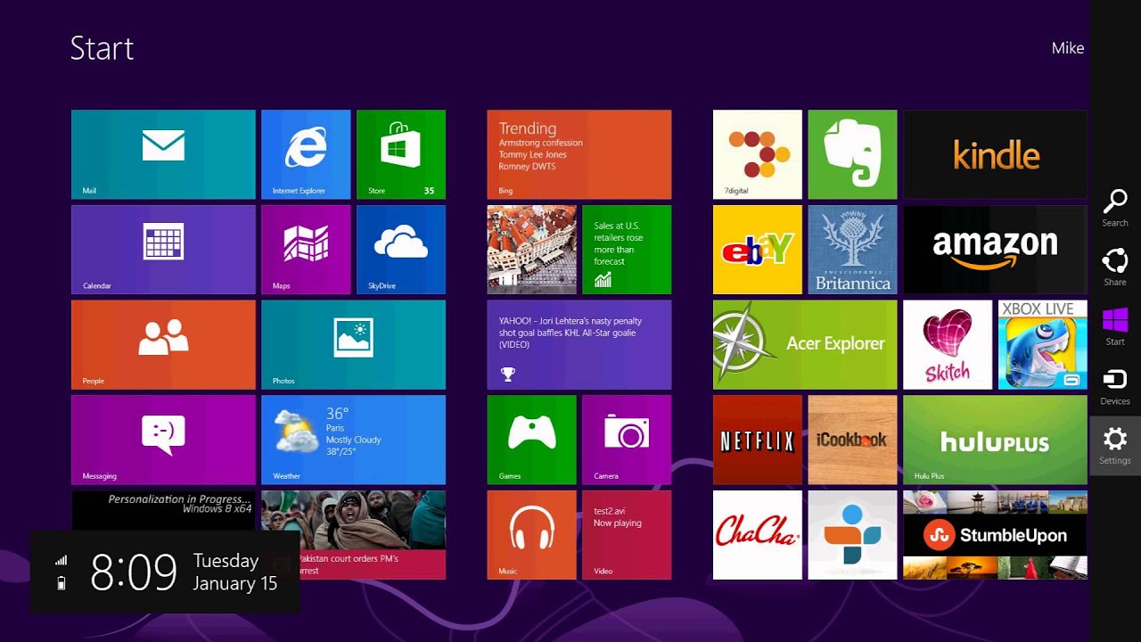Viewport: 1141px width, 642px height.
Task: Open the Camera tile
Action: pos(627,440)
